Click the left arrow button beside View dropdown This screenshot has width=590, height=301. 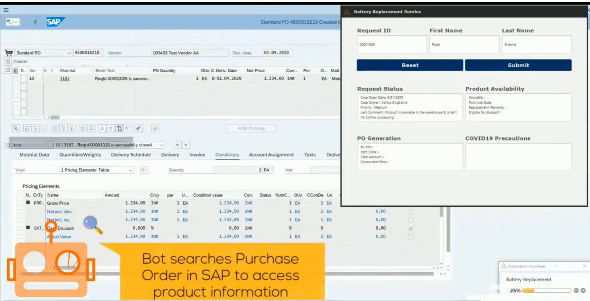pos(144,170)
